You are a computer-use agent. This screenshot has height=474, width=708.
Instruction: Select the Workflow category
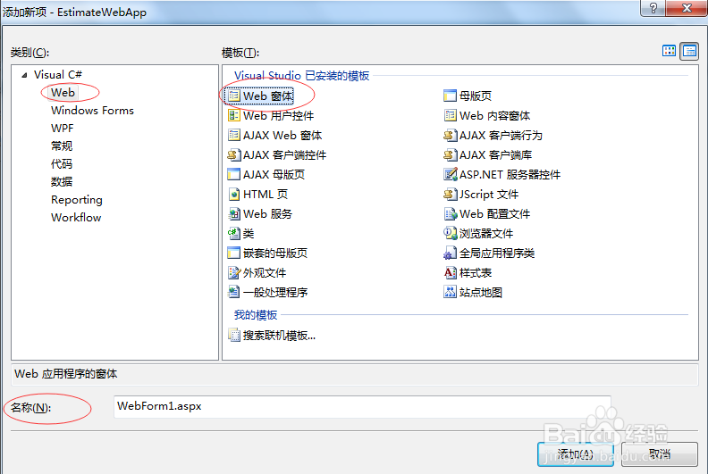76,218
